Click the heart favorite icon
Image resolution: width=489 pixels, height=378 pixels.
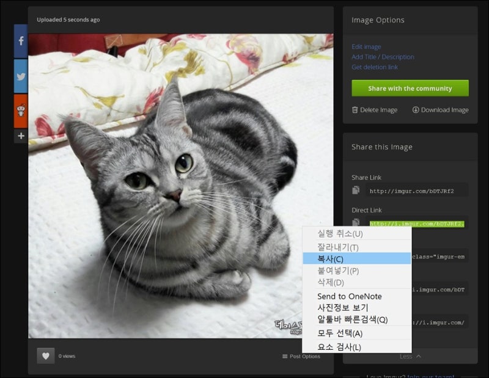[45, 356]
